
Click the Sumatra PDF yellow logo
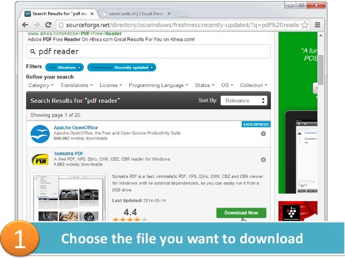(x=40, y=160)
